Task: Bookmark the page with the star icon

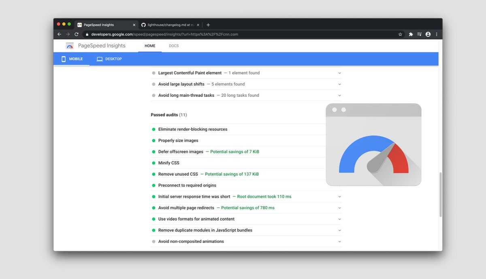Action: tap(400, 34)
